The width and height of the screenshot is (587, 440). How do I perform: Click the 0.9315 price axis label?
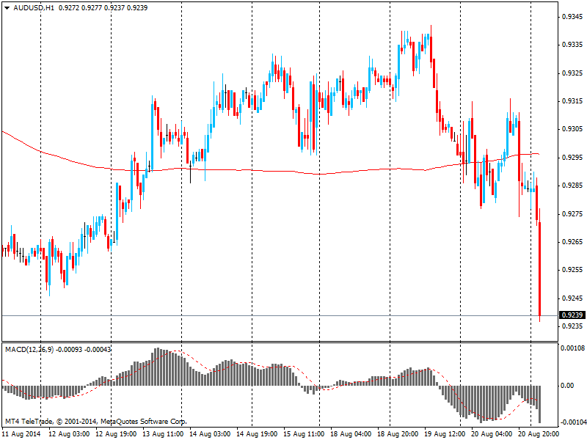(x=572, y=100)
